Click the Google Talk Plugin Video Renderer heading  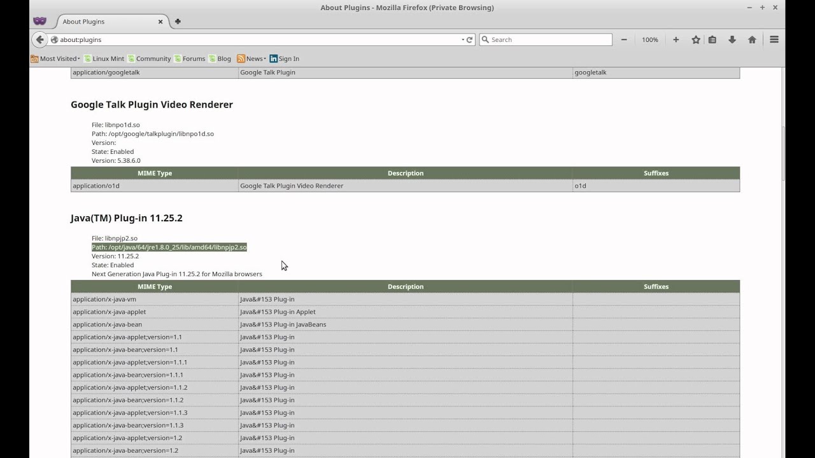pos(152,104)
